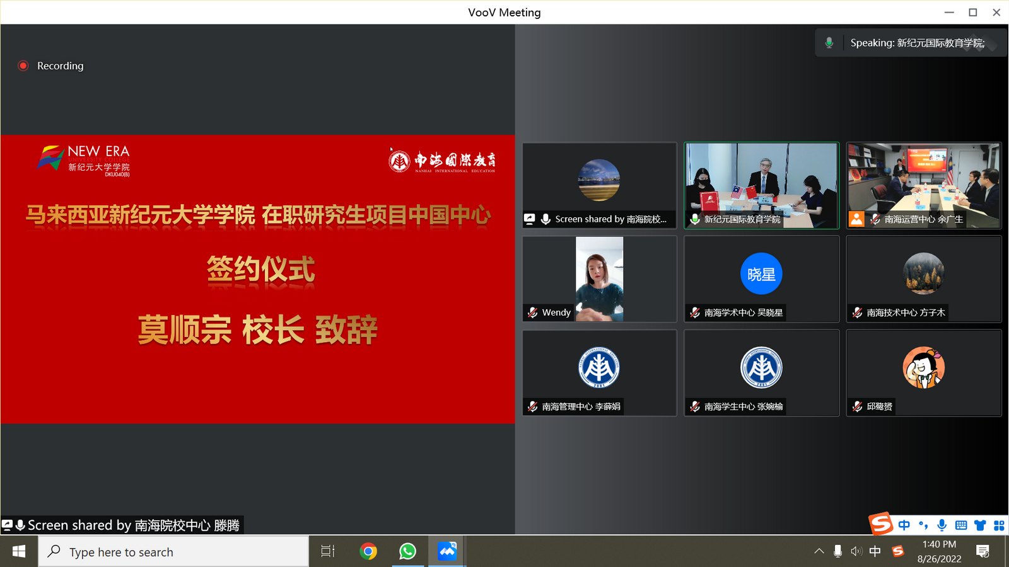Click the name label 南海学生中心 张婉榆

pyautogui.click(x=744, y=406)
